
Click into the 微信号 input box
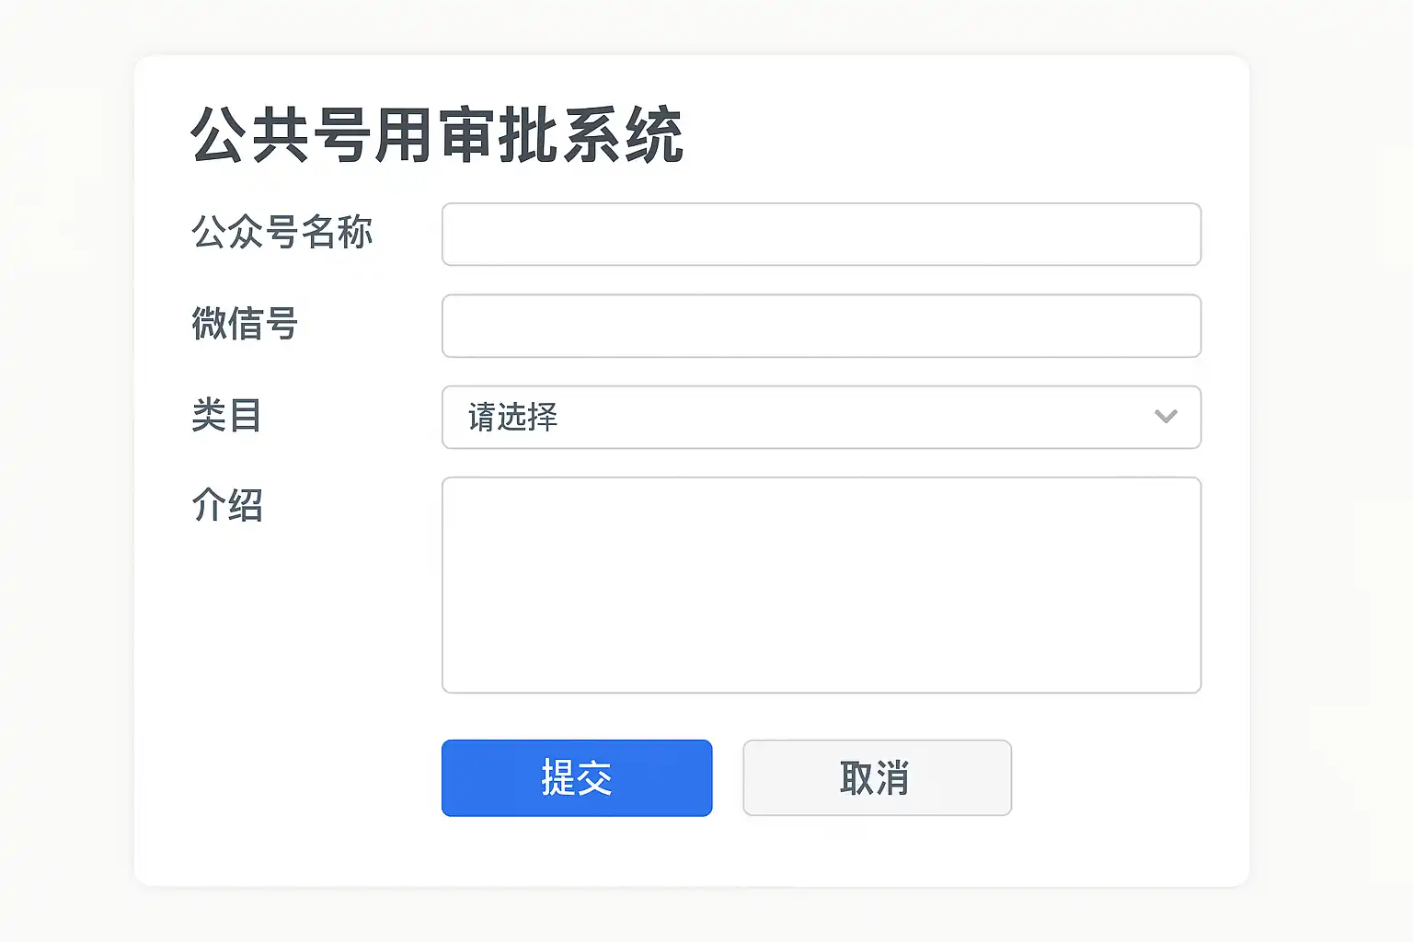821,326
